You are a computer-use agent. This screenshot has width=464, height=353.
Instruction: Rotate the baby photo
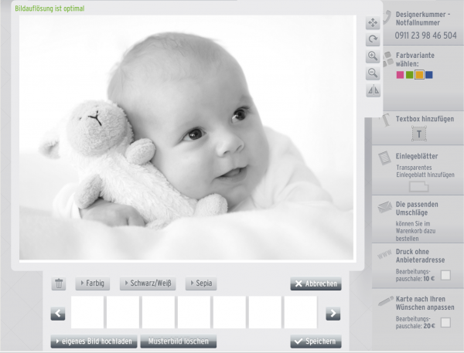tap(373, 39)
